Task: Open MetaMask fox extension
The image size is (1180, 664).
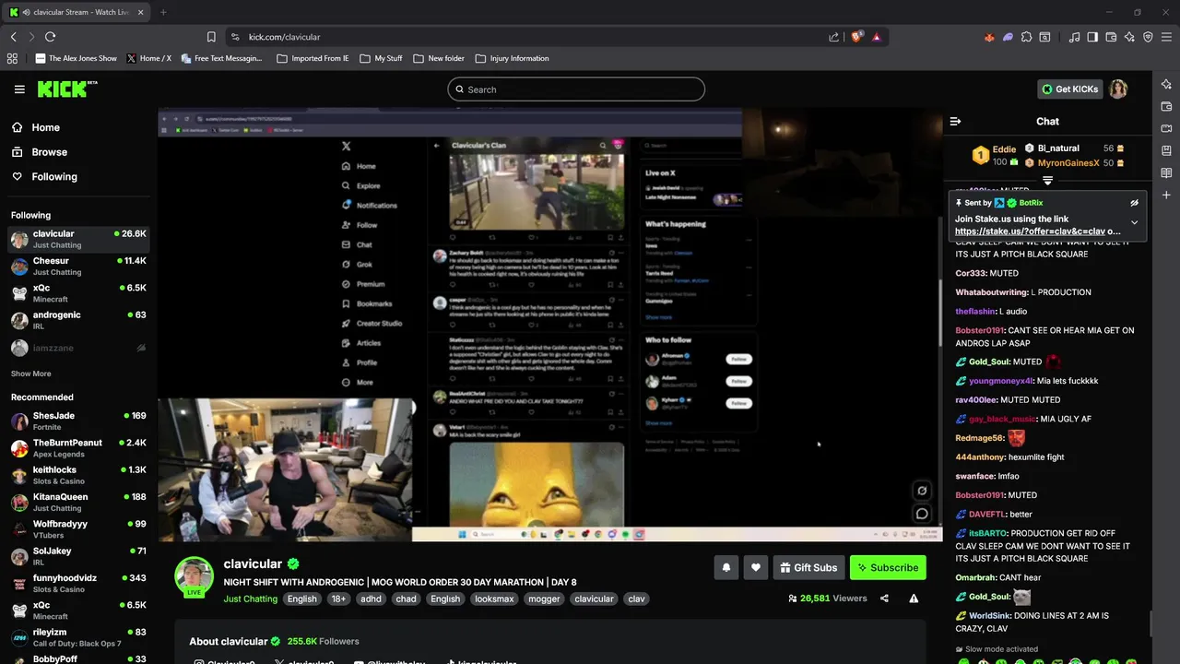Action: coord(989,37)
